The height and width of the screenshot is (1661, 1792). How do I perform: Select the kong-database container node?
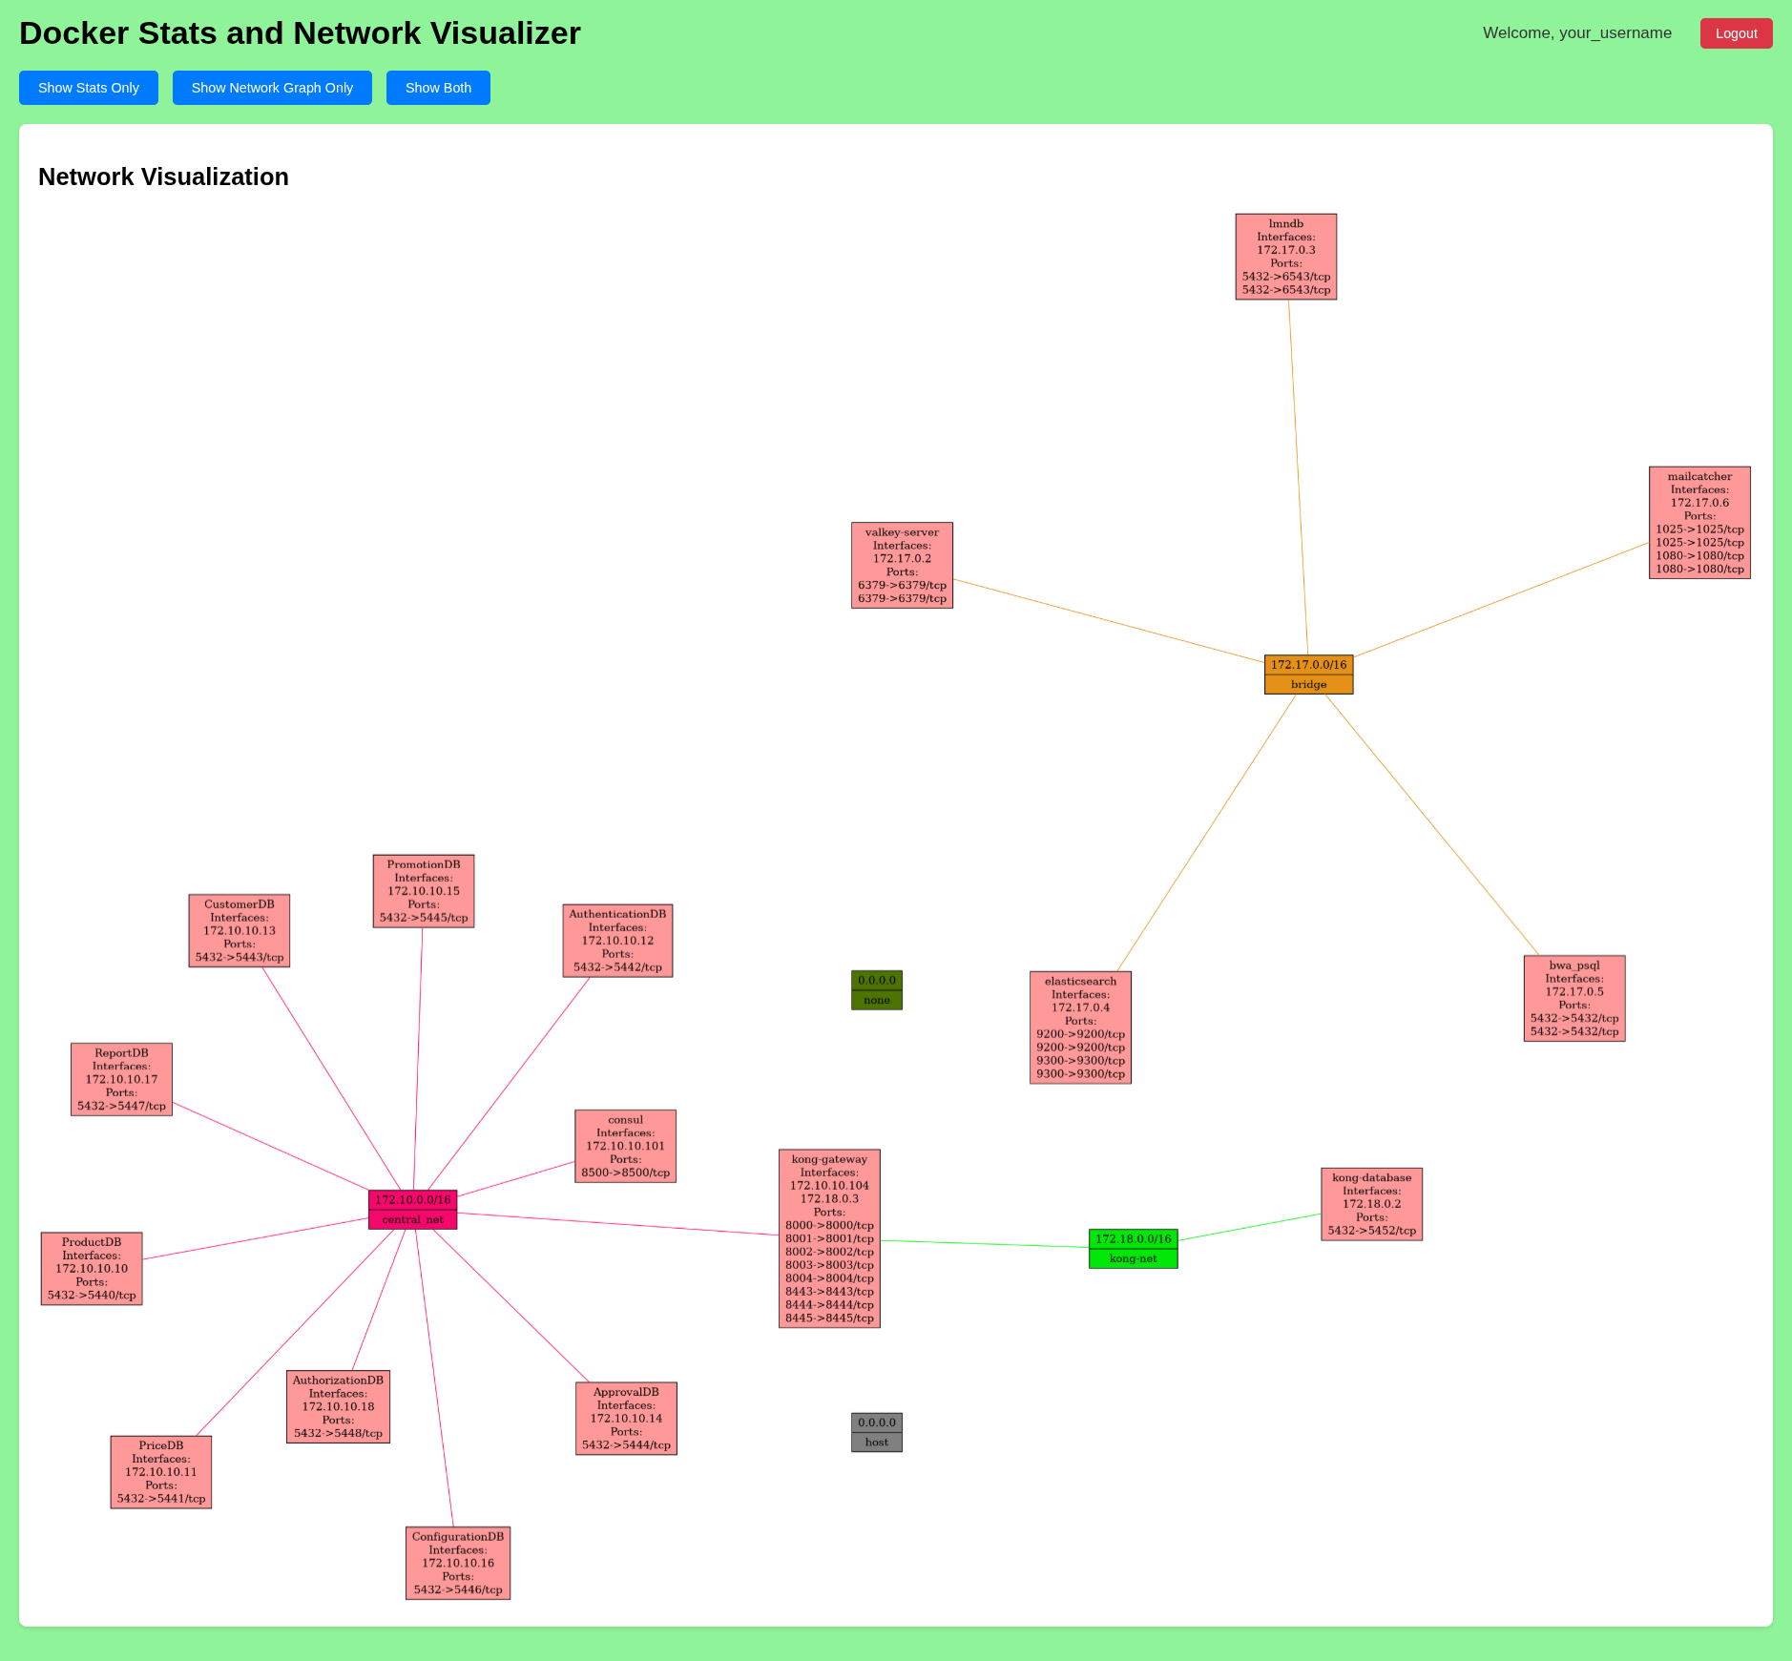[x=1371, y=1202]
